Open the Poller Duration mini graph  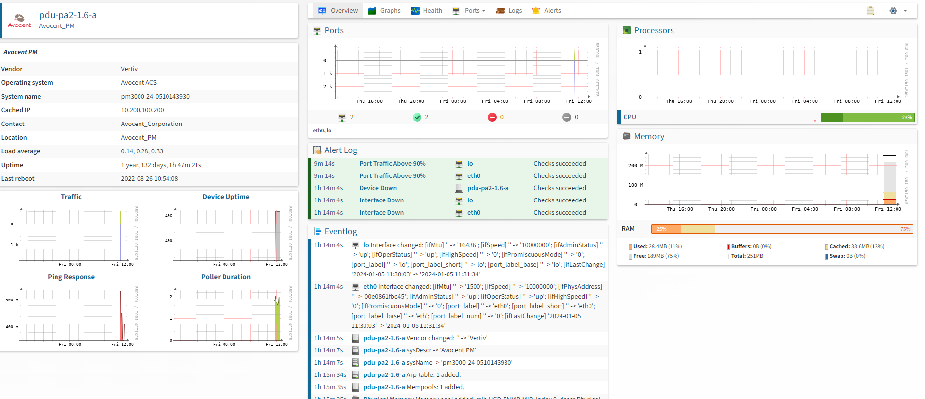pos(226,316)
